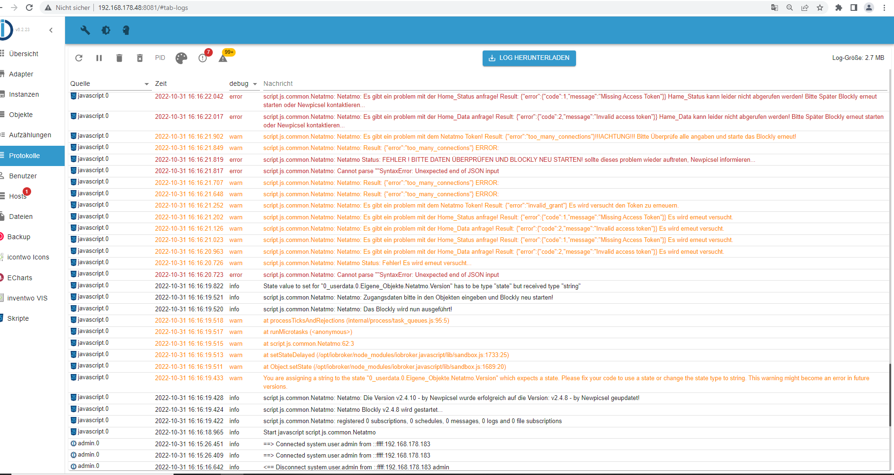Open the Aufzählungen menu item
This screenshot has width=894, height=475.
pyautogui.click(x=31, y=135)
